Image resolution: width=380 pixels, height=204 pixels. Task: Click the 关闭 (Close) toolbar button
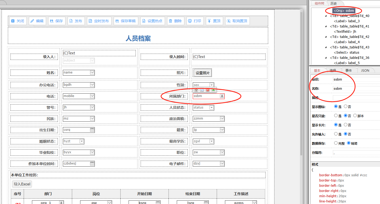18,21
